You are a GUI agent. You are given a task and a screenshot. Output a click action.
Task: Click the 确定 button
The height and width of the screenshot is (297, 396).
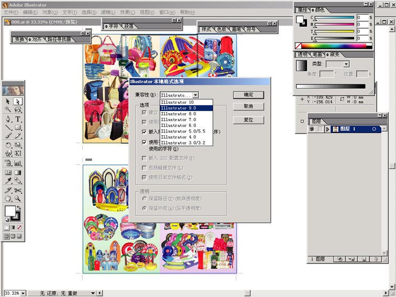[248, 95]
